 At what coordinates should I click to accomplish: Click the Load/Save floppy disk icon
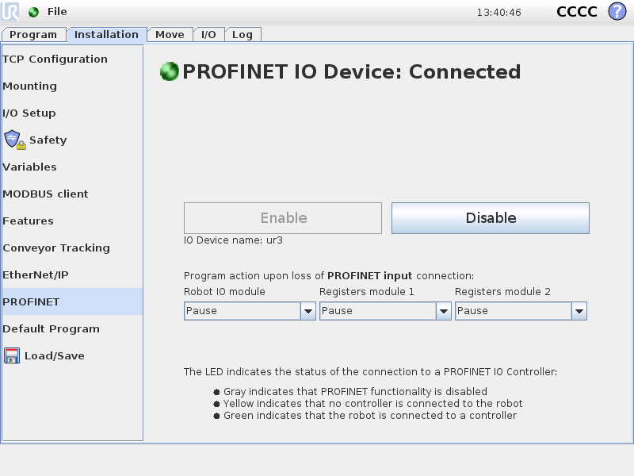[12, 355]
